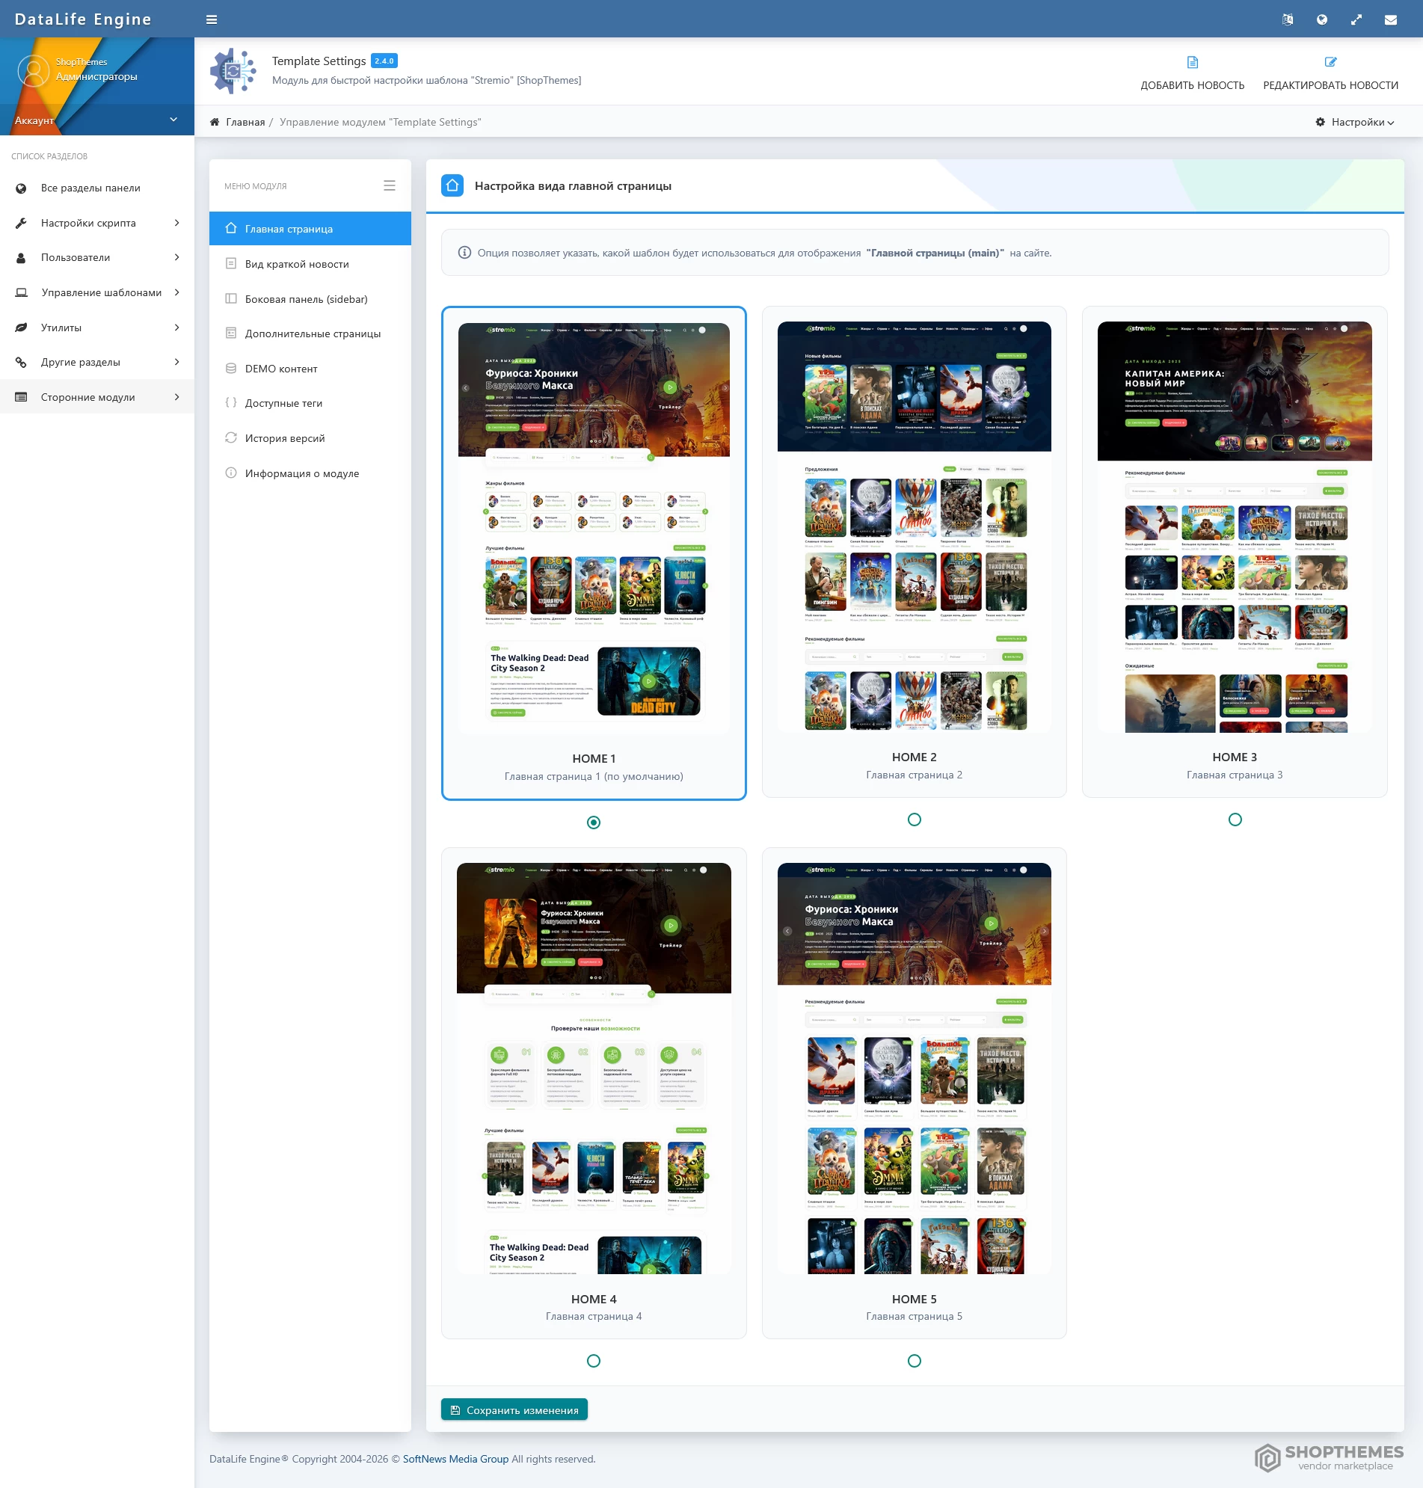
Task: Choose the HOME 5 radio button
Action: tap(914, 1361)
